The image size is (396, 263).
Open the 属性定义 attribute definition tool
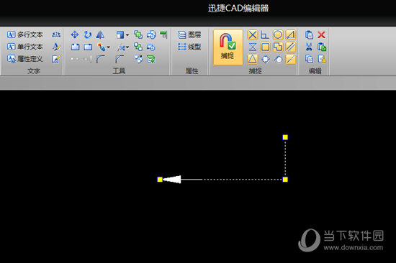pos(25,59)
